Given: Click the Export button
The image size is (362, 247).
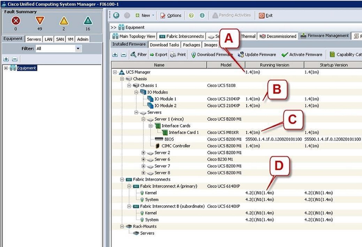Looking at the screenshot, I should click(x=159, y=55).
